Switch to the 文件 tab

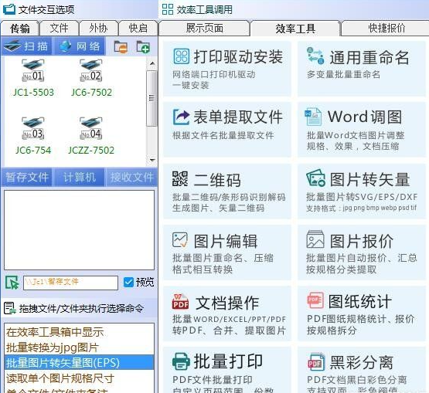click(59, 28)
